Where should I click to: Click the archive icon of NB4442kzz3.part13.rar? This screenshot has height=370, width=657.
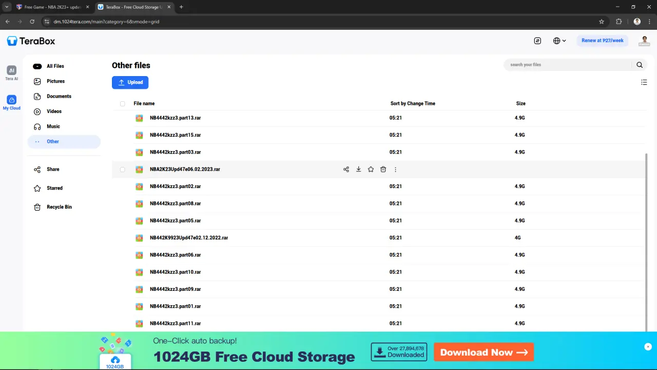(139, 118)
